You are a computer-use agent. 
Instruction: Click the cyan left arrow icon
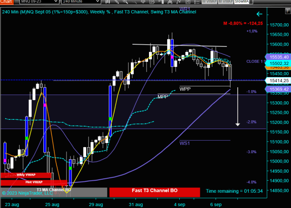coord(259,14)
